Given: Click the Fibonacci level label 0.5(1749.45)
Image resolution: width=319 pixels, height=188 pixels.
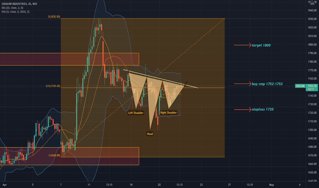Looking at the screenshot, I should click(x=53, y=86).
